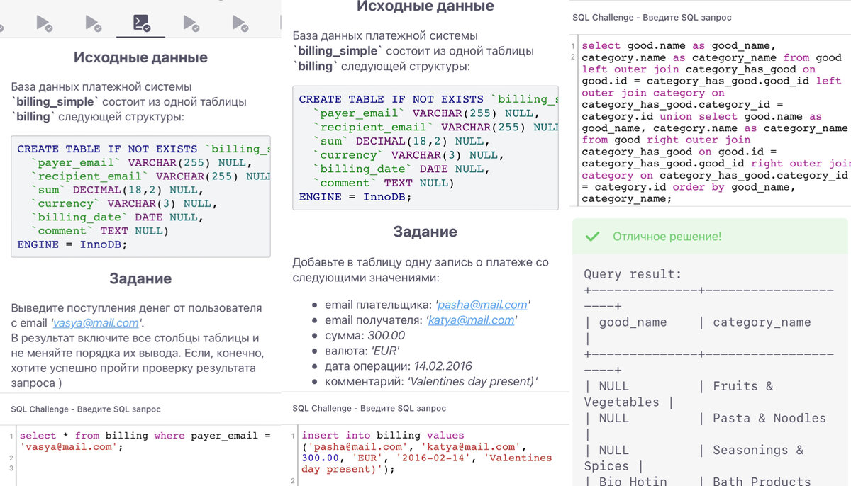
Task: Click 'SQL Challenge - Введите SQL запрос' label in left panel
Action: click(86, 409)
